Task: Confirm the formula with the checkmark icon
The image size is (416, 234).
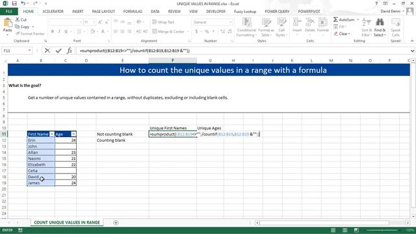Action: click(x=58, y=51)
